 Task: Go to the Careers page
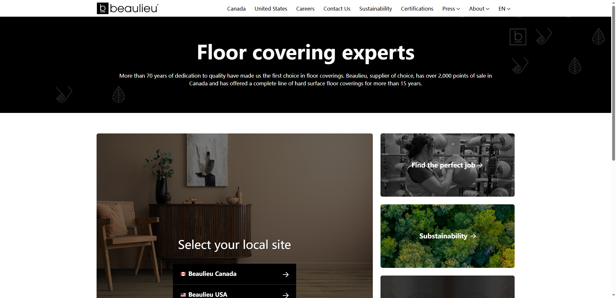pyautogui.click(x=305, y=9)
